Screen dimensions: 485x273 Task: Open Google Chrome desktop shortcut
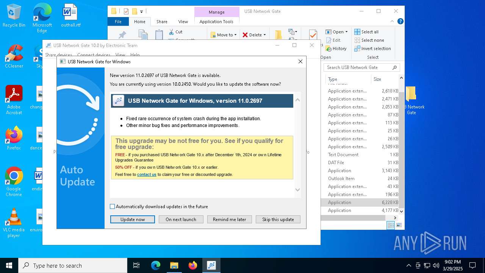click(14, 182)
